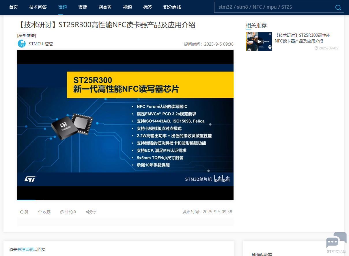The image size is (349, 256).
Task: Click the 发布时间：2025-9-5 09:38 text
Action: [207, 212]
